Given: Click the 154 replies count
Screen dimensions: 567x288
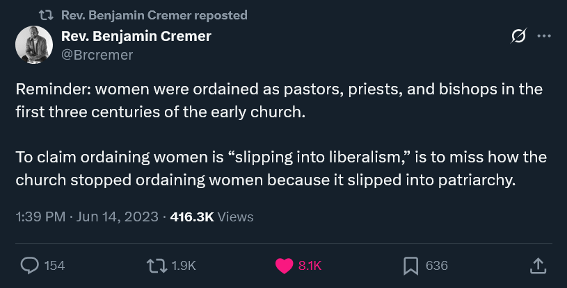Looking at the screenshot, I should 54,266.
